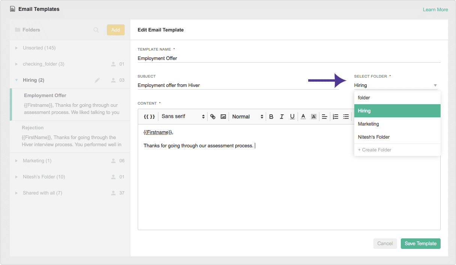Click the Save Template button

coord(420,243)
